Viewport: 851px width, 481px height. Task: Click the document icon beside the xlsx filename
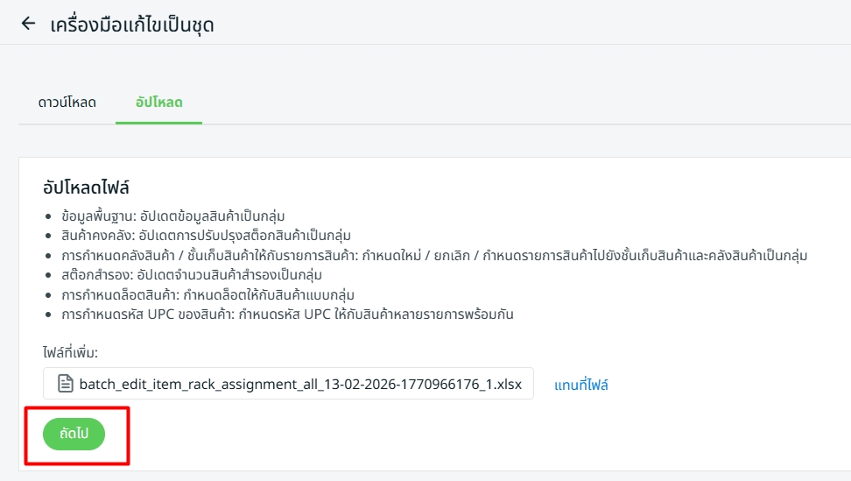point(65,384)
